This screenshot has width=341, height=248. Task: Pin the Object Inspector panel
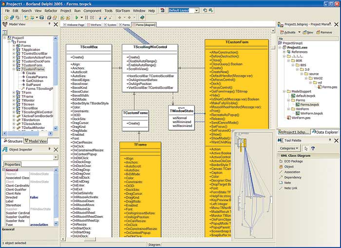pos(49,149)
